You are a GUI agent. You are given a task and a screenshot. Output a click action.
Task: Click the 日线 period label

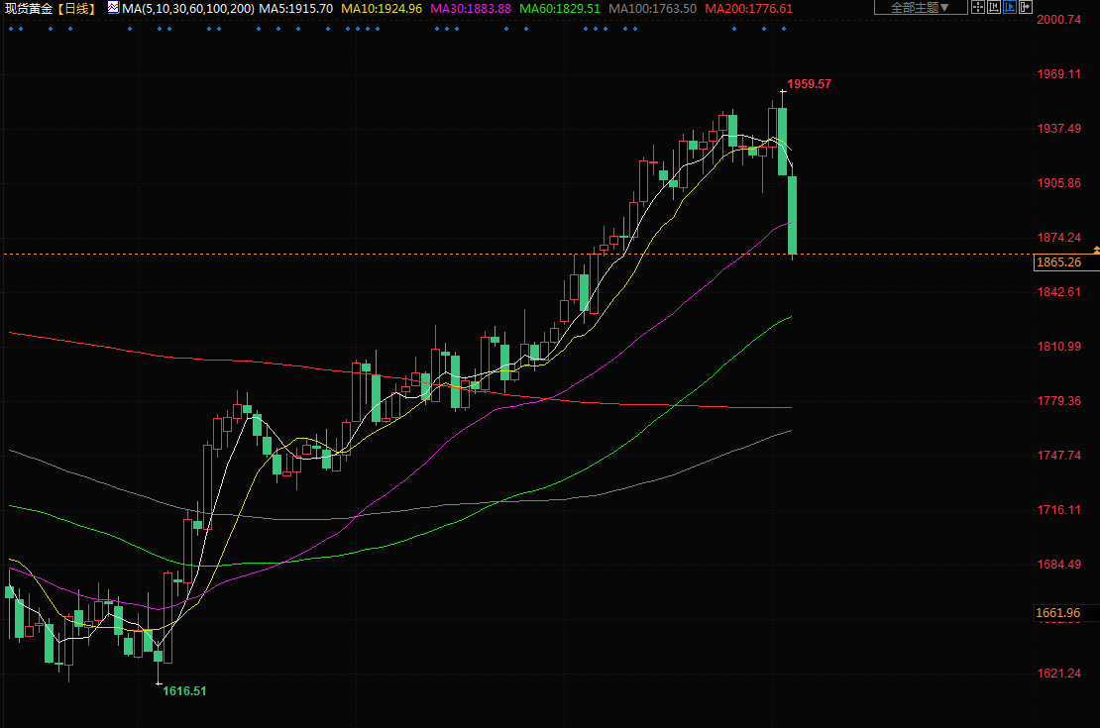[x=75, y=8]
